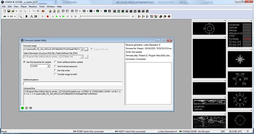The width and height of the screenshot is (254, 134).
Task: Open the File menu
Action: [x=4, y=7]
